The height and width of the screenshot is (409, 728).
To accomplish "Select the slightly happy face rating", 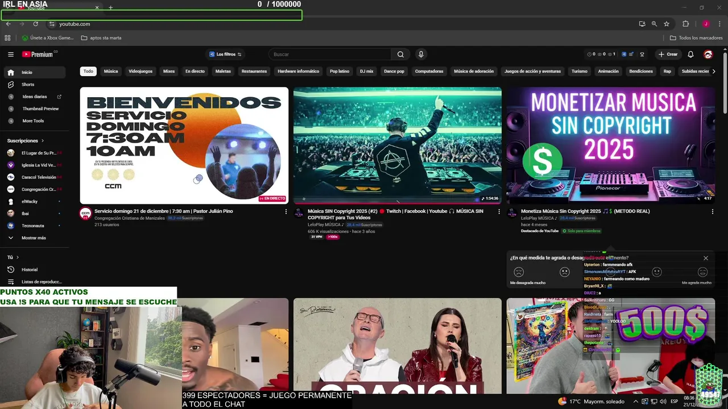I will tap(657, 272).
